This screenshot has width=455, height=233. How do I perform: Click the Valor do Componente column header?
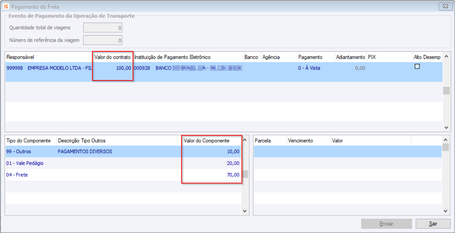(212, 141)
